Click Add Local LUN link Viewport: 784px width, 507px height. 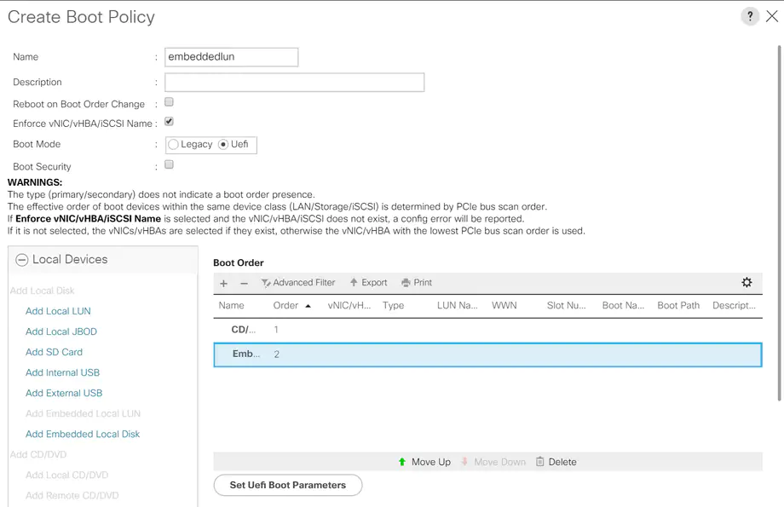pyautogui.click(x=58, y=311)
